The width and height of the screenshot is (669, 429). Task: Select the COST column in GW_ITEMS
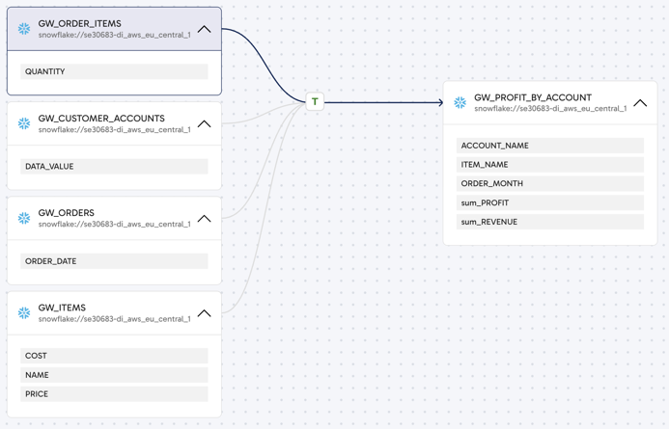[114, 356]
